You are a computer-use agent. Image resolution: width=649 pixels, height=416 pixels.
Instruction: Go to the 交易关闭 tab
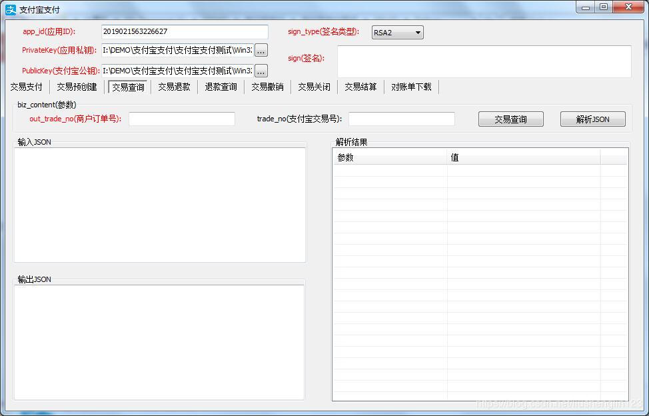[x=314, y=87]
